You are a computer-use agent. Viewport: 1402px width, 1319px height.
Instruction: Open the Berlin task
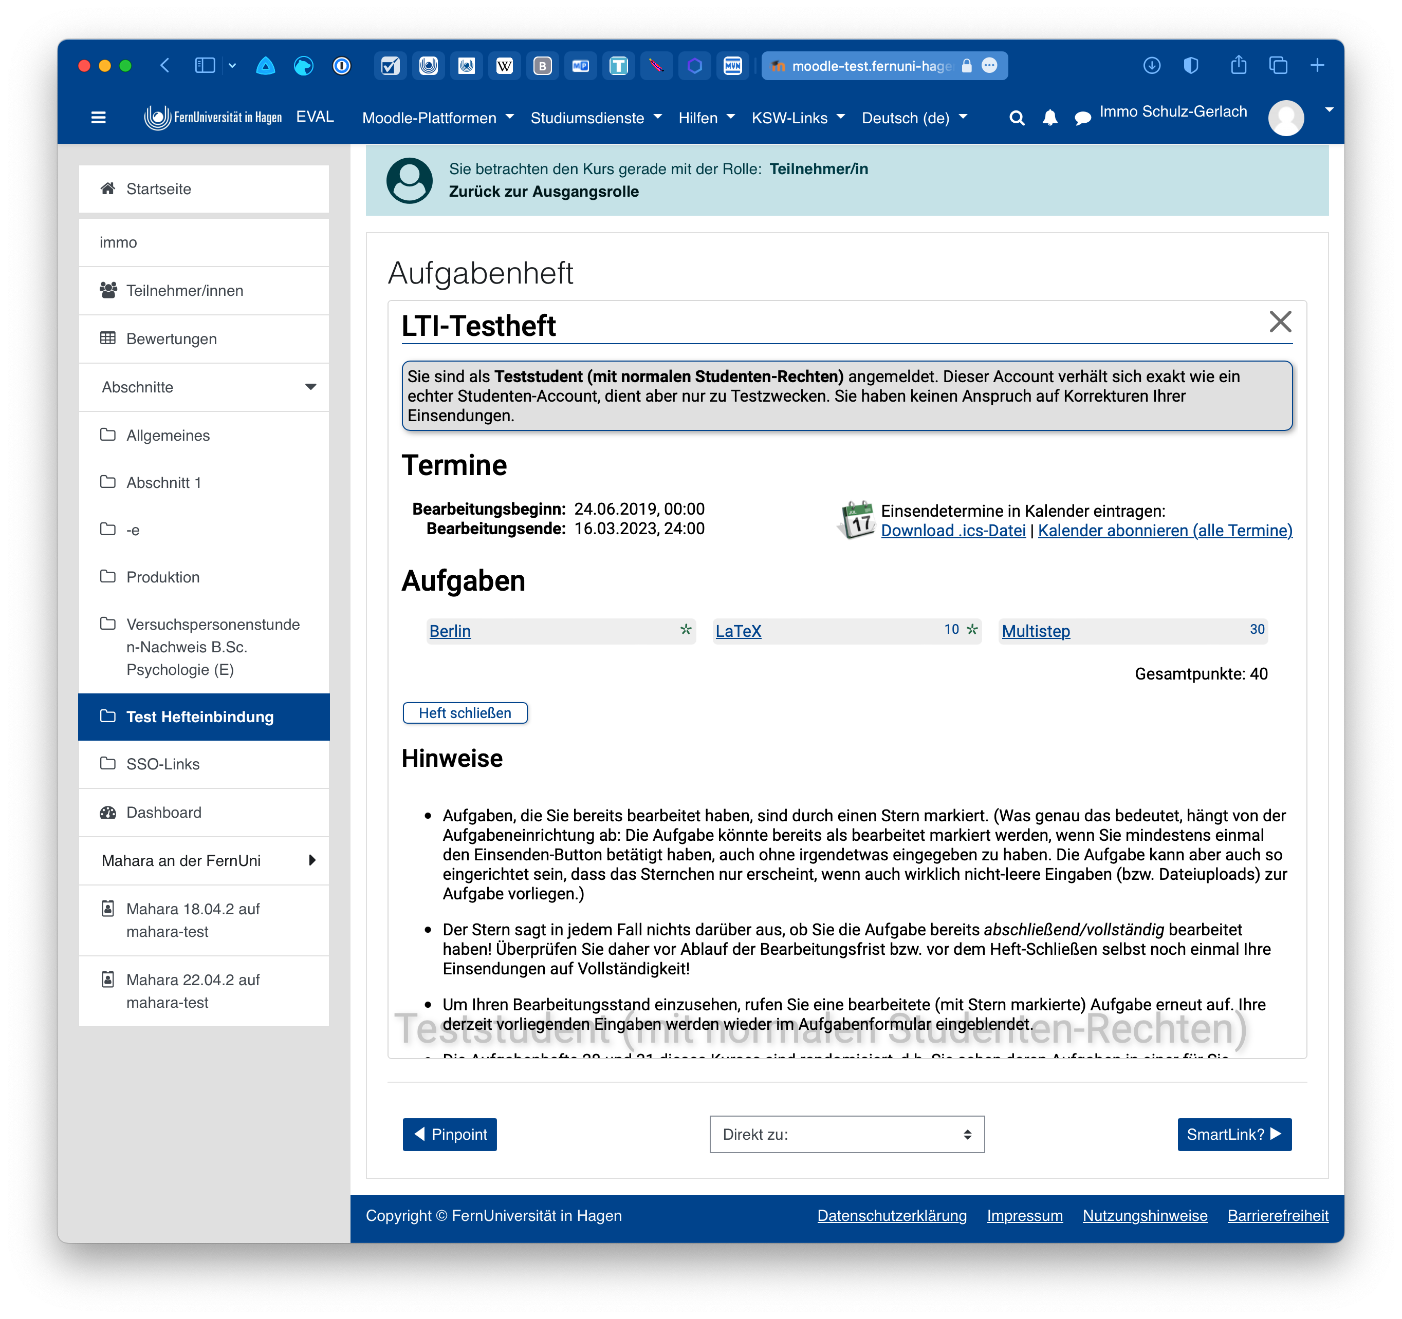pyautogui.click(x=450, y=631)
